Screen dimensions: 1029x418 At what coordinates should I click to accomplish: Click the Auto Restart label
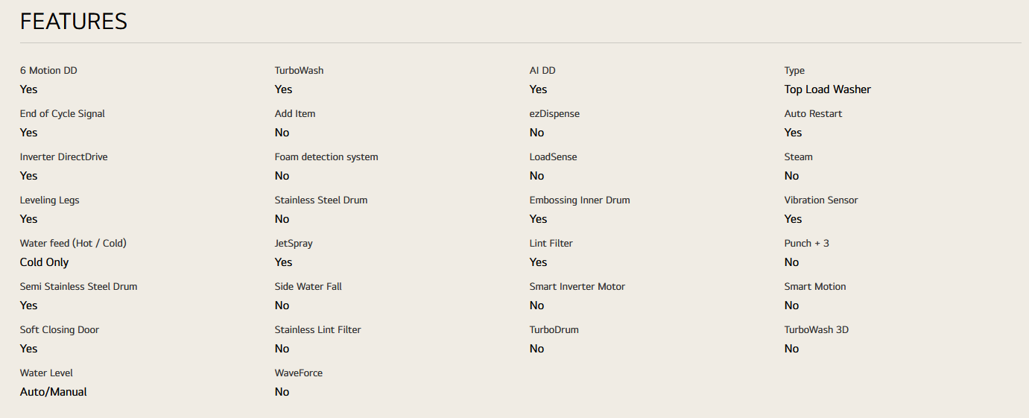tap(813, 114)
